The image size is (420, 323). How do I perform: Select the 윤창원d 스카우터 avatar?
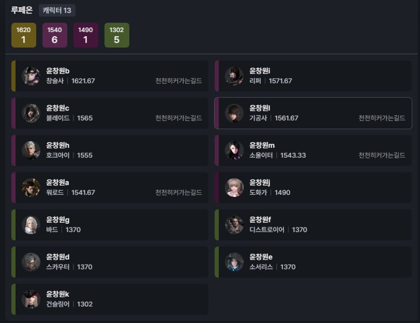(31, 262)
